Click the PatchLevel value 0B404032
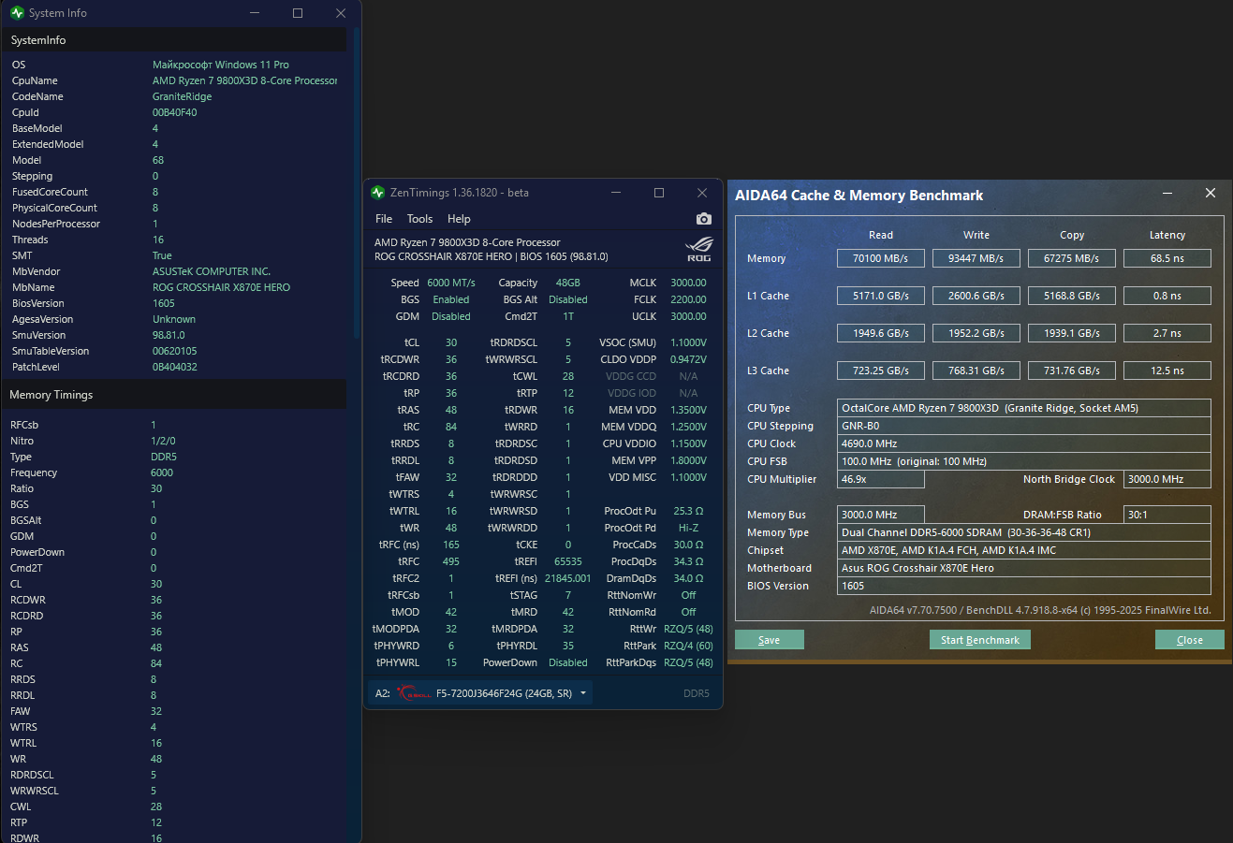1233x843 pixels. (175, 367)
